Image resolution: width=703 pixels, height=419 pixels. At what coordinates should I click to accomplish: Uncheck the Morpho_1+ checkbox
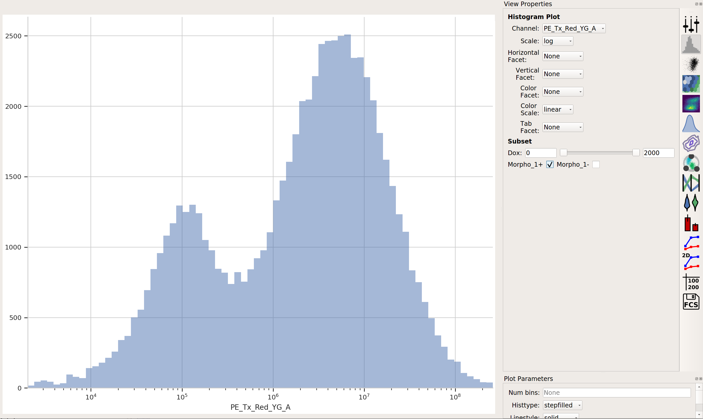pyautogui.click(x=550, y=164)
